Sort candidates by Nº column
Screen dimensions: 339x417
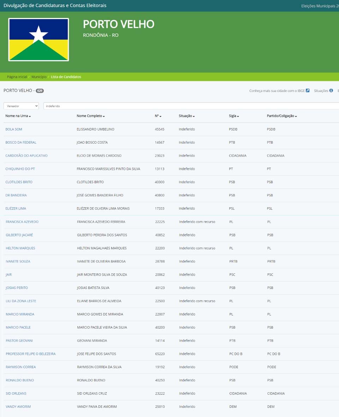pyautogui.click(x=158, y=116)
